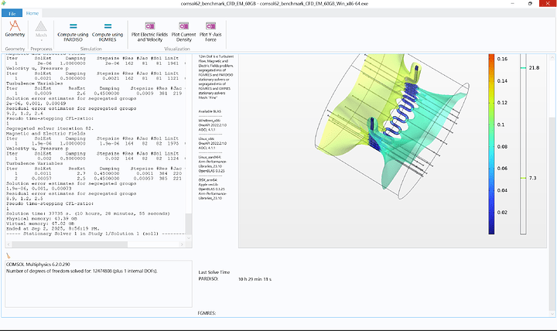Click the grayed Mesh icon
Image resolution: width=557 pixels, height=331 pixels.
(x=41, y=26)
